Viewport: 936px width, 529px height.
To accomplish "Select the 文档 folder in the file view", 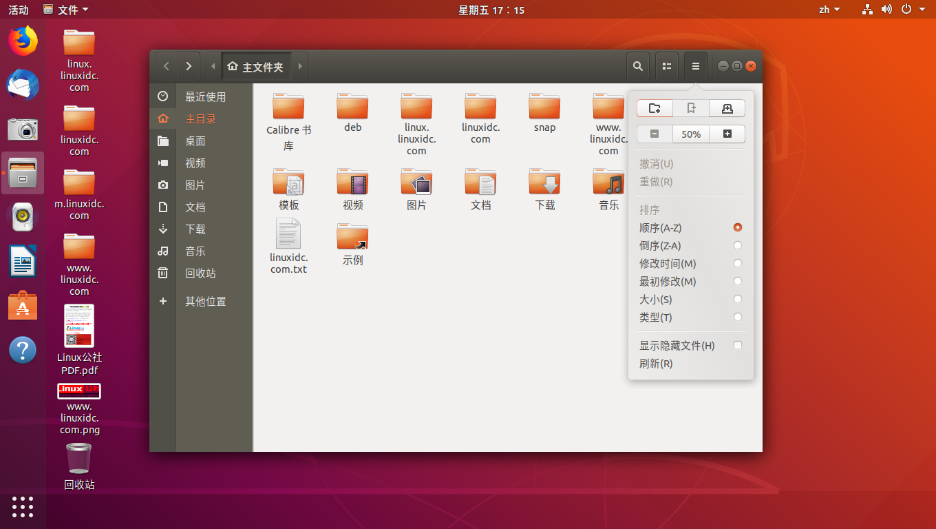I will [x=480, y=189].
